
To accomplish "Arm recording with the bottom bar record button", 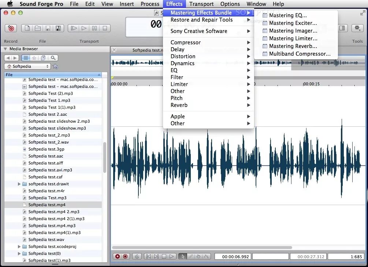I will (117, 256).
